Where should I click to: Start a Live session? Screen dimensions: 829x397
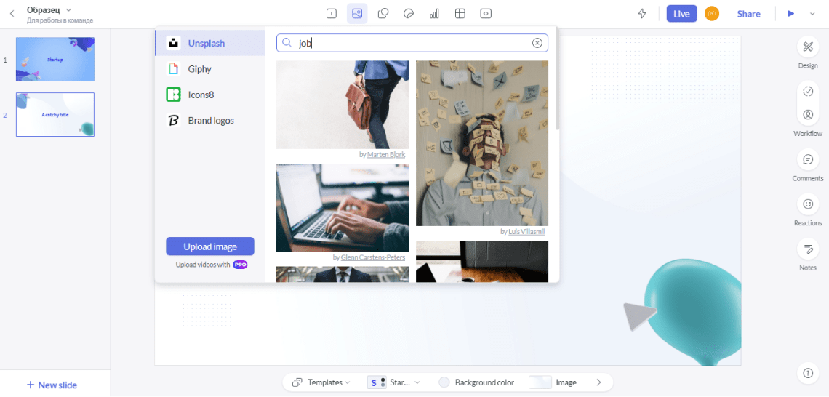click(x=681, y=14)
